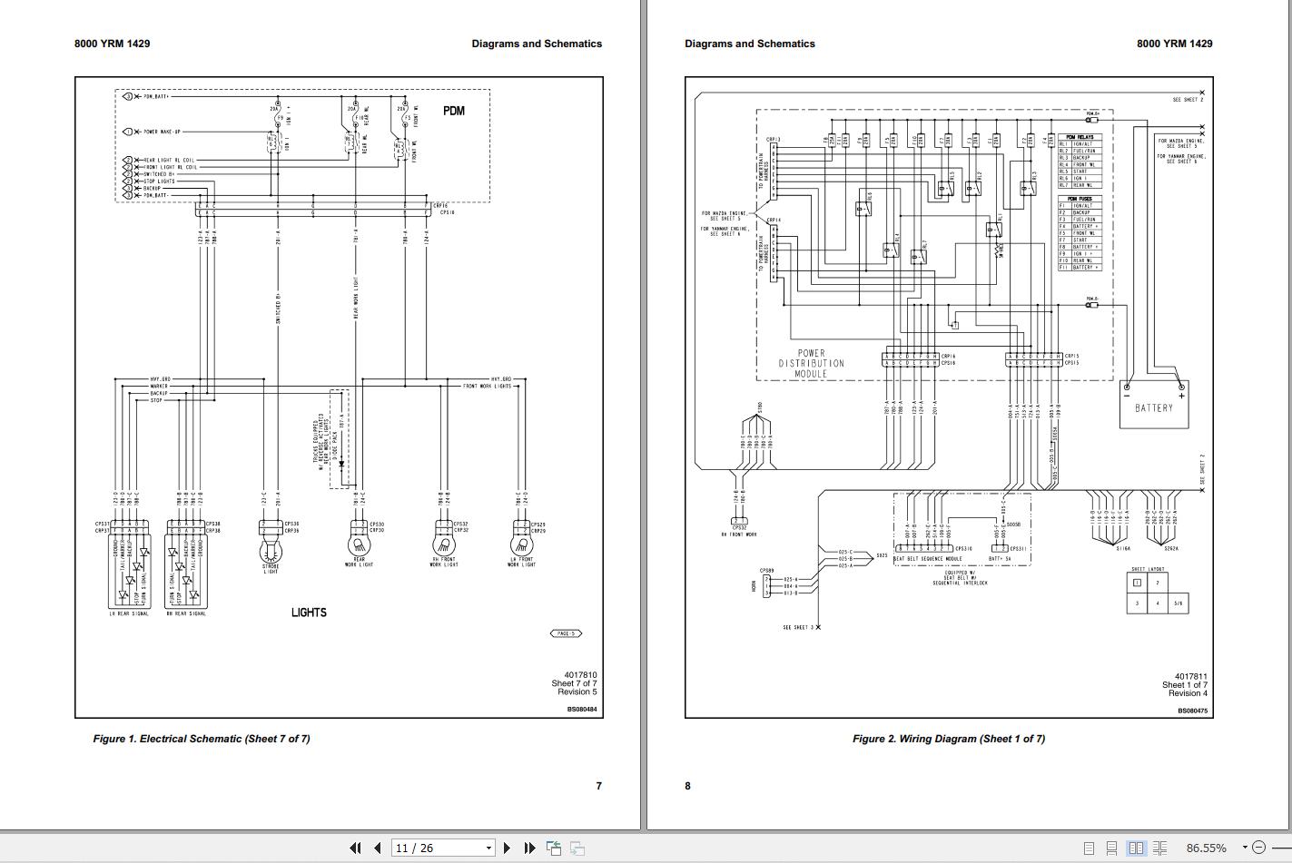Click the PAGE-5 reference label
Screen dimensions: 1292x863
click(566, 633)
